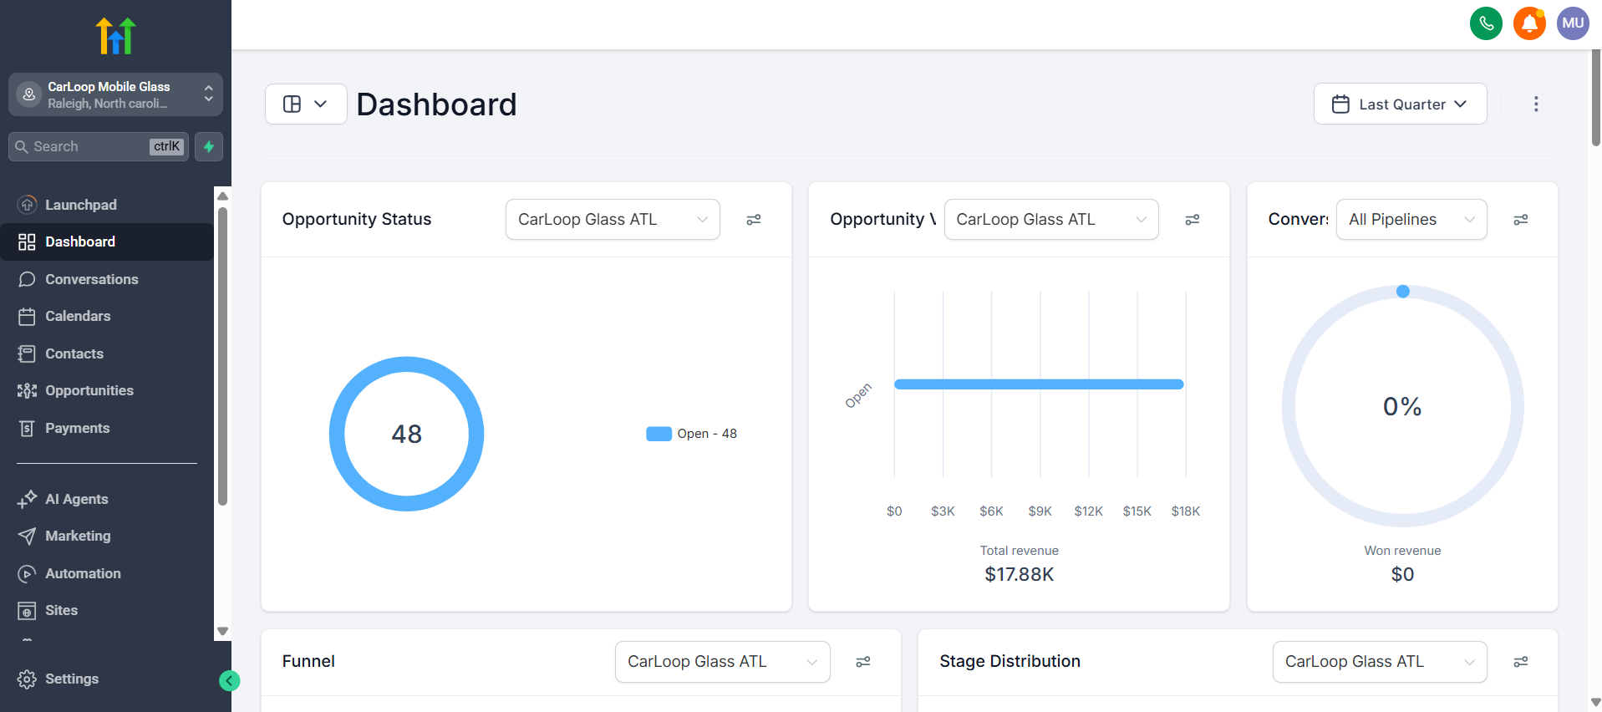Click the Contacts icon in sidebar
The image size is (1602, 712).
pyautogui.click(x=28, y=353)
